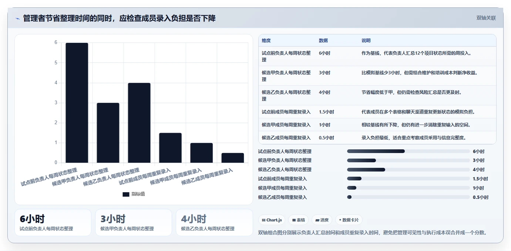Image resolution: width=511 pixels, height=251 pixels.
Task: Click the 1小时 progress bar for 候选甲成员每周重复录入
Action: pos(409,188)
